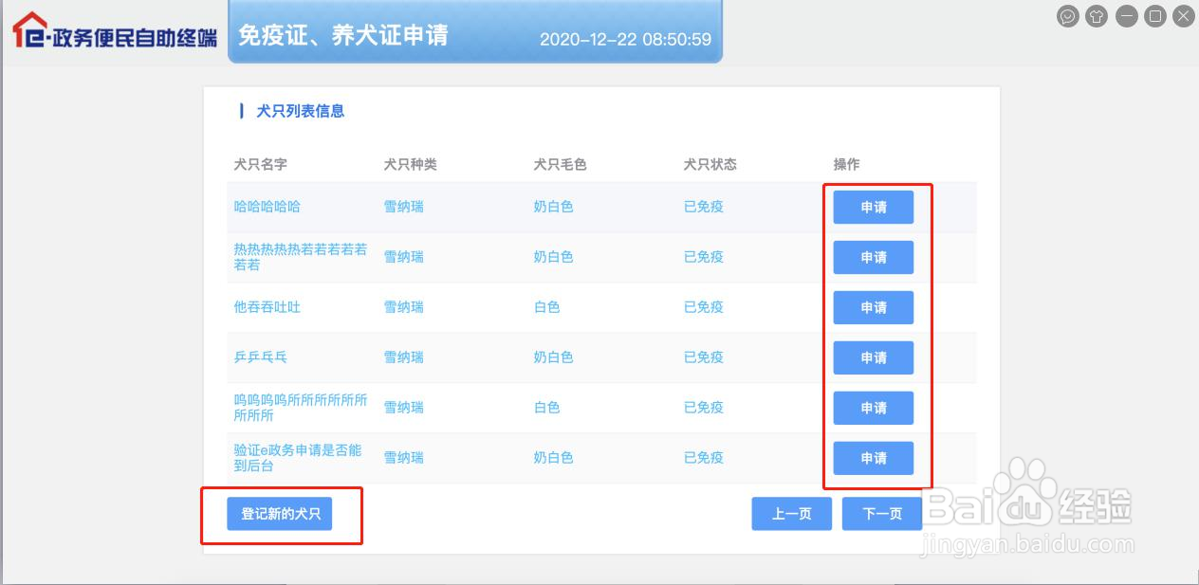Image resolution: width=1199 pixels, height=585 pixels.
Task: Click 已免疫 status in 热热热热热 row
Action: [x=704, y=257]
